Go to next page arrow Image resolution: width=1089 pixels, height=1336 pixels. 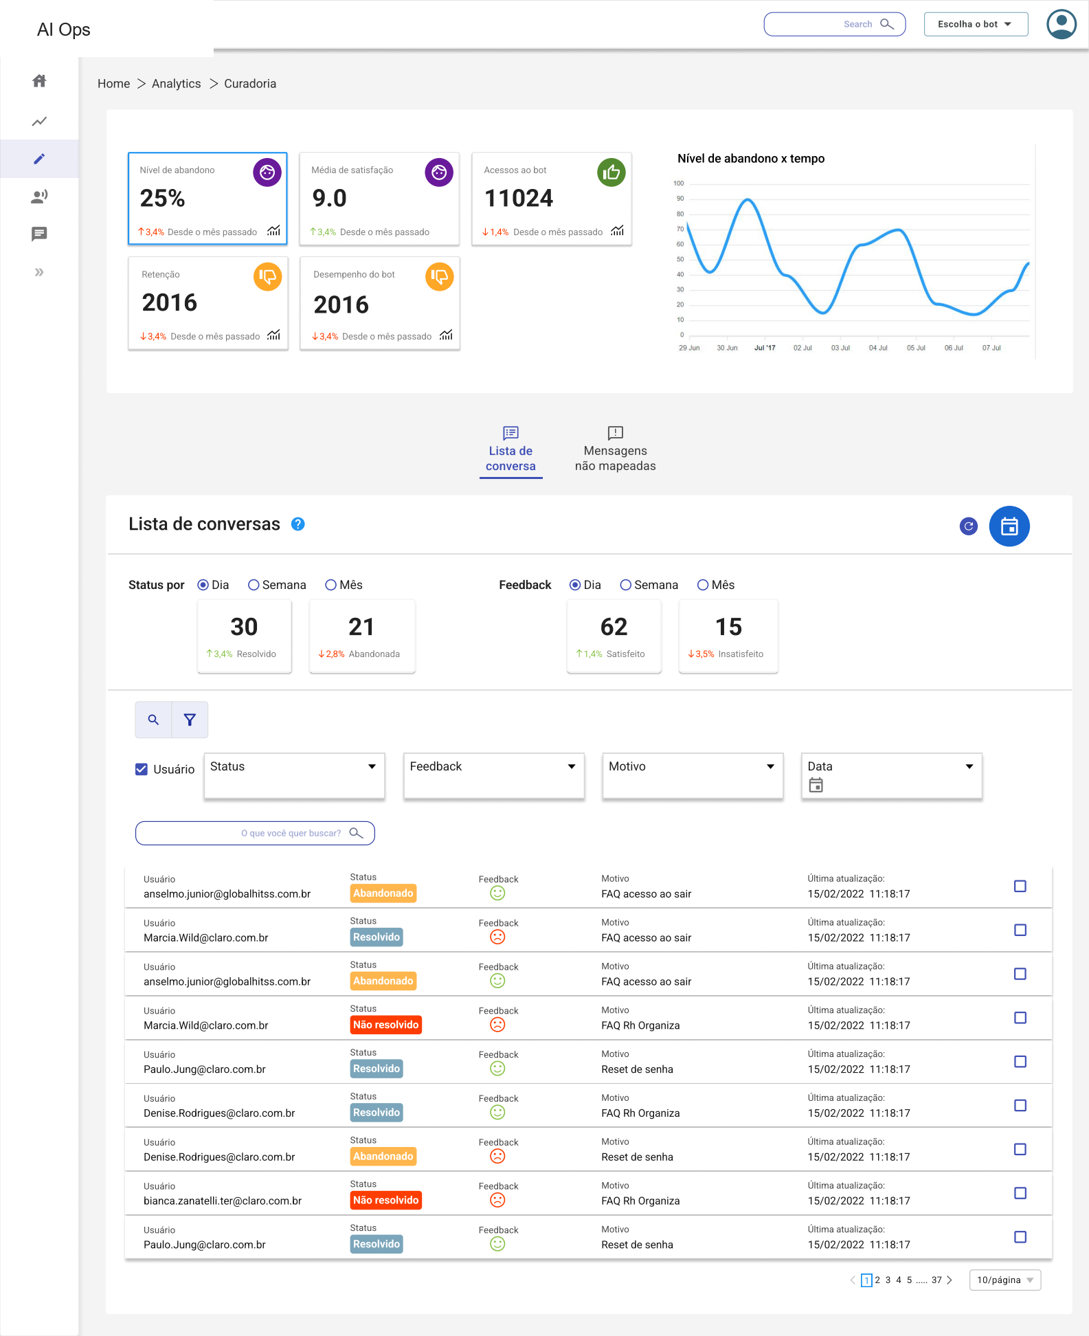(950, 1280)
